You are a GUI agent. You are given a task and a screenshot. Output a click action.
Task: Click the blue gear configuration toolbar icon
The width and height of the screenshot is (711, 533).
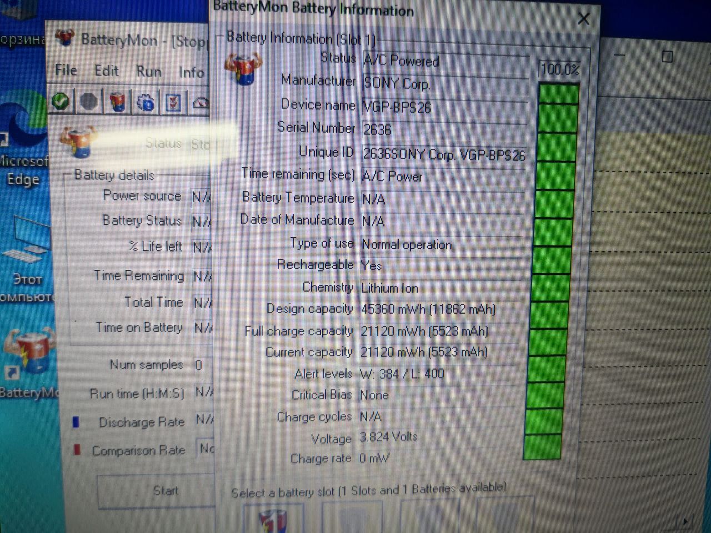point(146,103)
